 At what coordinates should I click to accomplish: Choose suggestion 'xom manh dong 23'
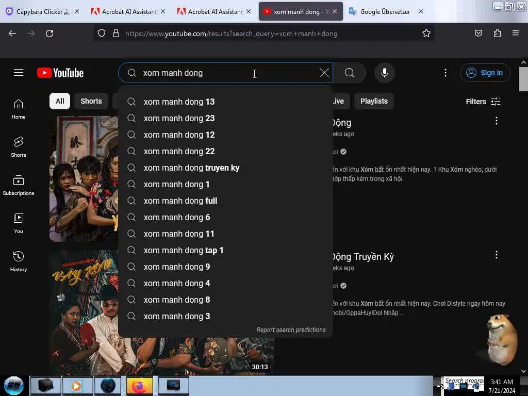225,118
